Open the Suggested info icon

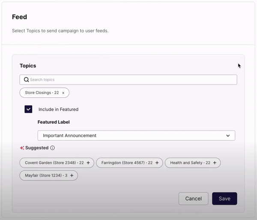pos(52,148)
